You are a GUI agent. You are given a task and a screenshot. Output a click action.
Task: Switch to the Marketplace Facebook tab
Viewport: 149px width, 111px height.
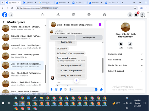coord(29,3)
